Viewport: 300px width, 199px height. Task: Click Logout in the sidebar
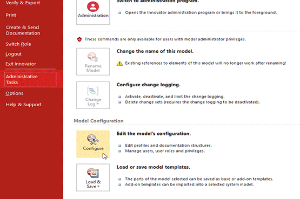[x=14, y=54]
